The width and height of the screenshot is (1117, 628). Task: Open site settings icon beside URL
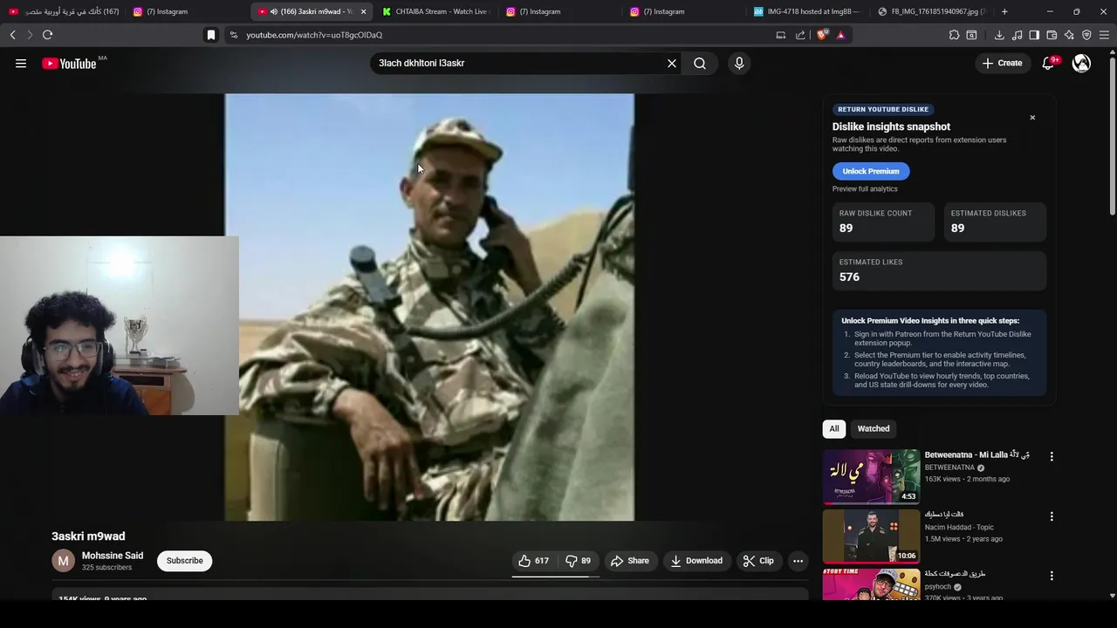(233, 35)
